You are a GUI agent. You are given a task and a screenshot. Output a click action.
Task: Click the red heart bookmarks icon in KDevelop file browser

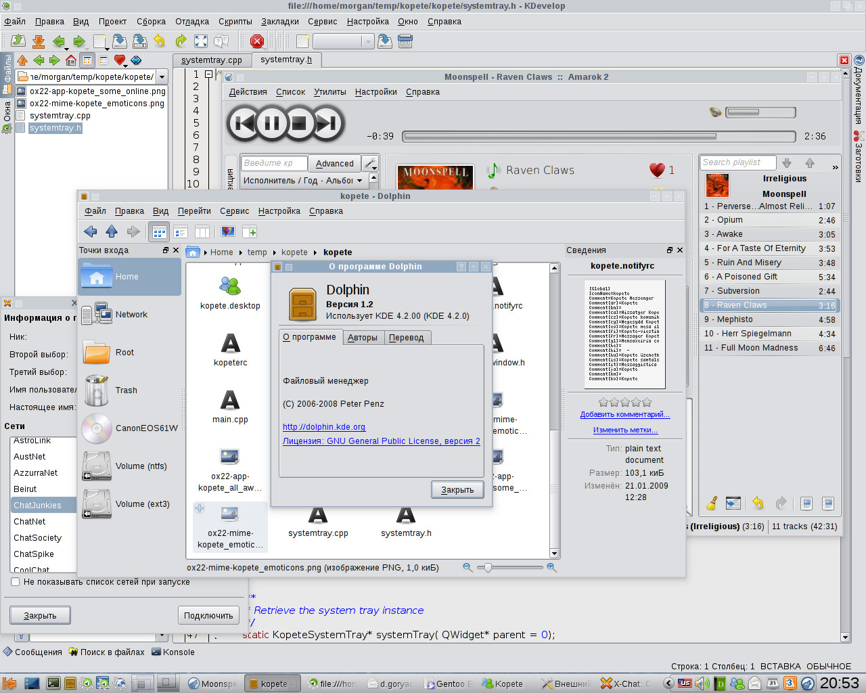click(x=120, y=60)
